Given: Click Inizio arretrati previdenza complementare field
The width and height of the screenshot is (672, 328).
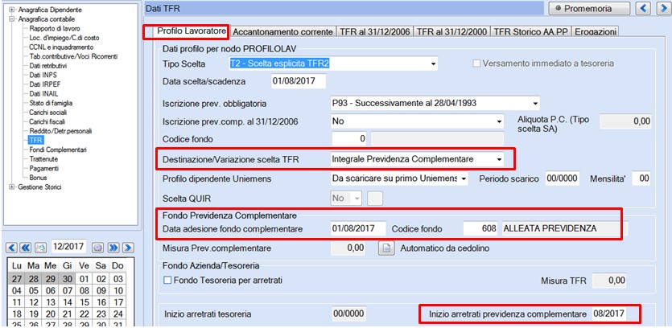Looking at the screenshot, I should [x=609, y=314].
